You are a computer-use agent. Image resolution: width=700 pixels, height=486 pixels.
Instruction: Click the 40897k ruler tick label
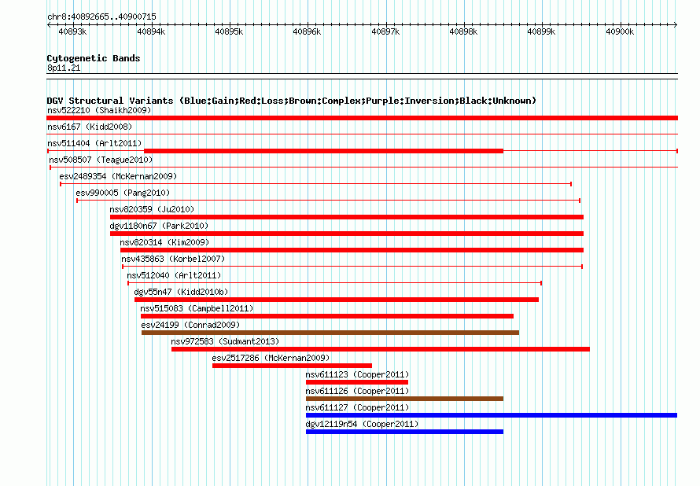[x=385, y=31]
